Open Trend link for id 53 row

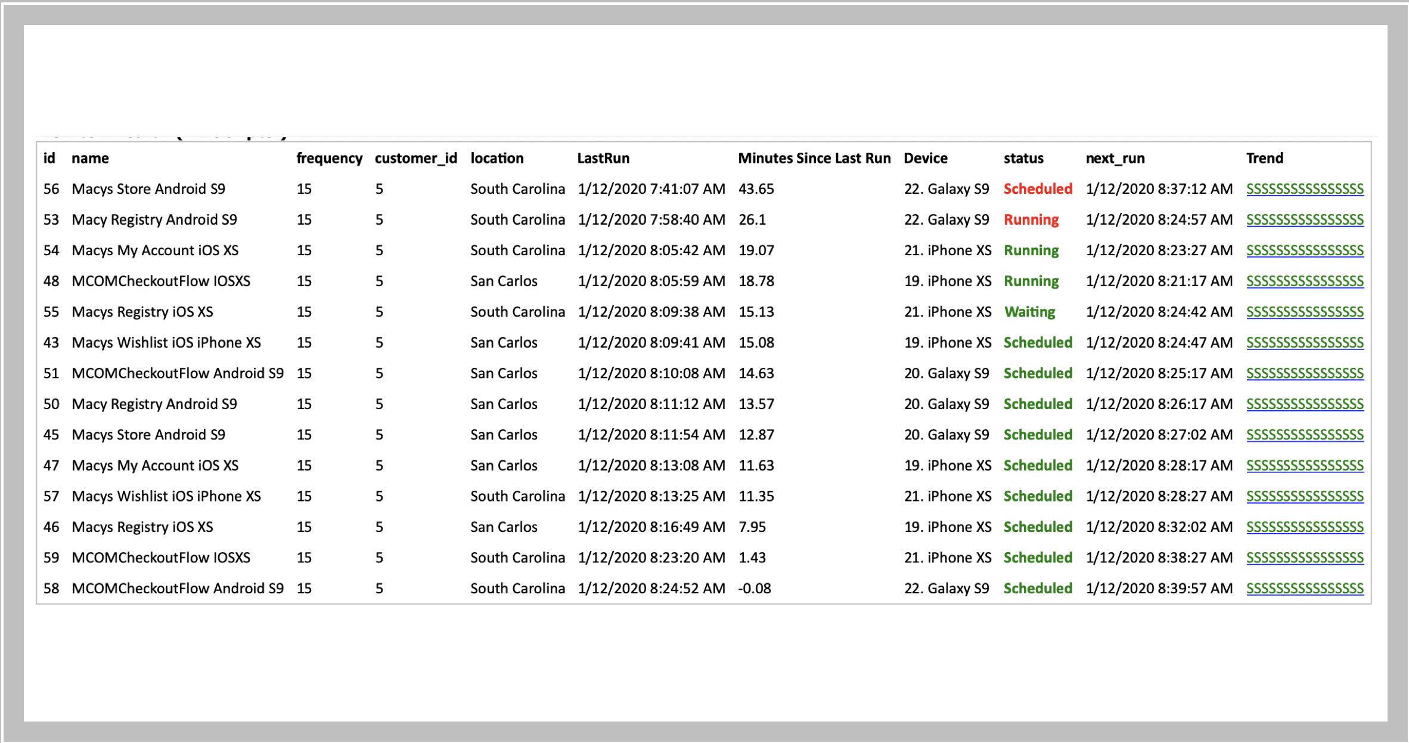1305,220
